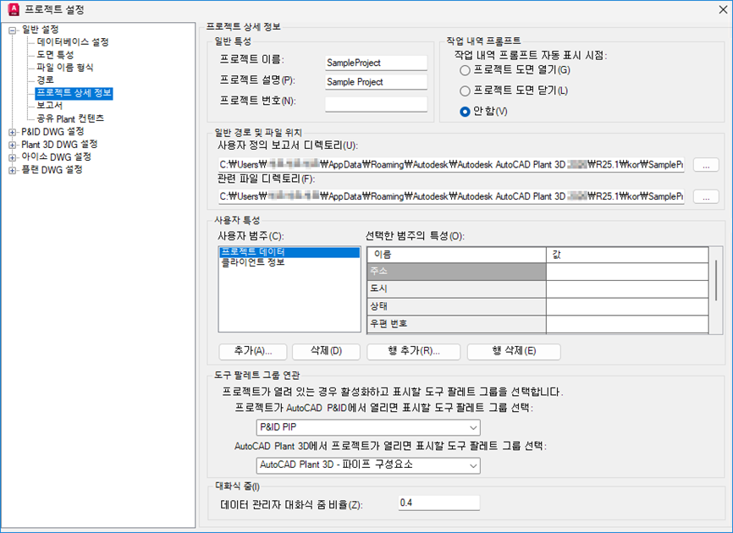Browse for 사용자 정의 보고서 디렉토리

coord(706,165)
